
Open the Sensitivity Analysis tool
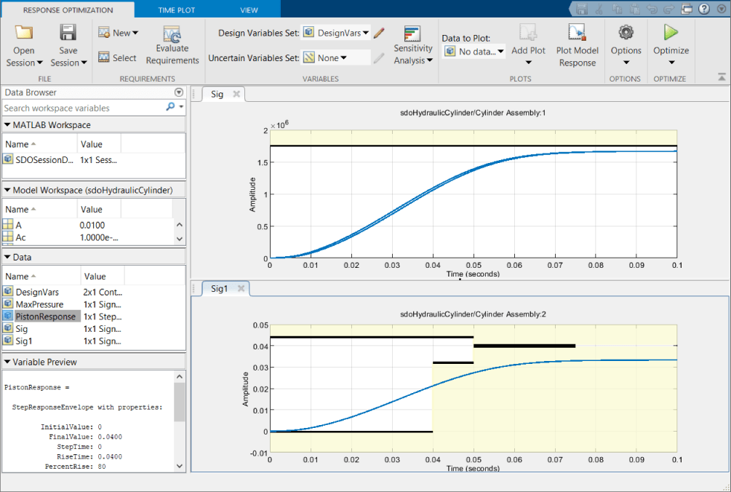[412, 36]
